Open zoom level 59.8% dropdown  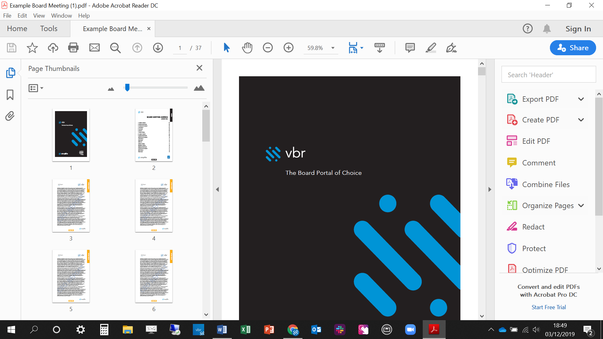coord(333,48)
